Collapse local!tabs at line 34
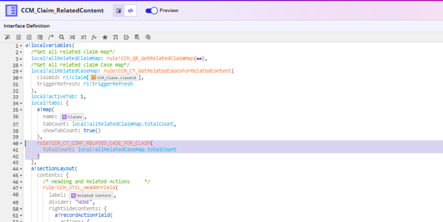Viewport: 443px width, 222px height. pos(21,104)
